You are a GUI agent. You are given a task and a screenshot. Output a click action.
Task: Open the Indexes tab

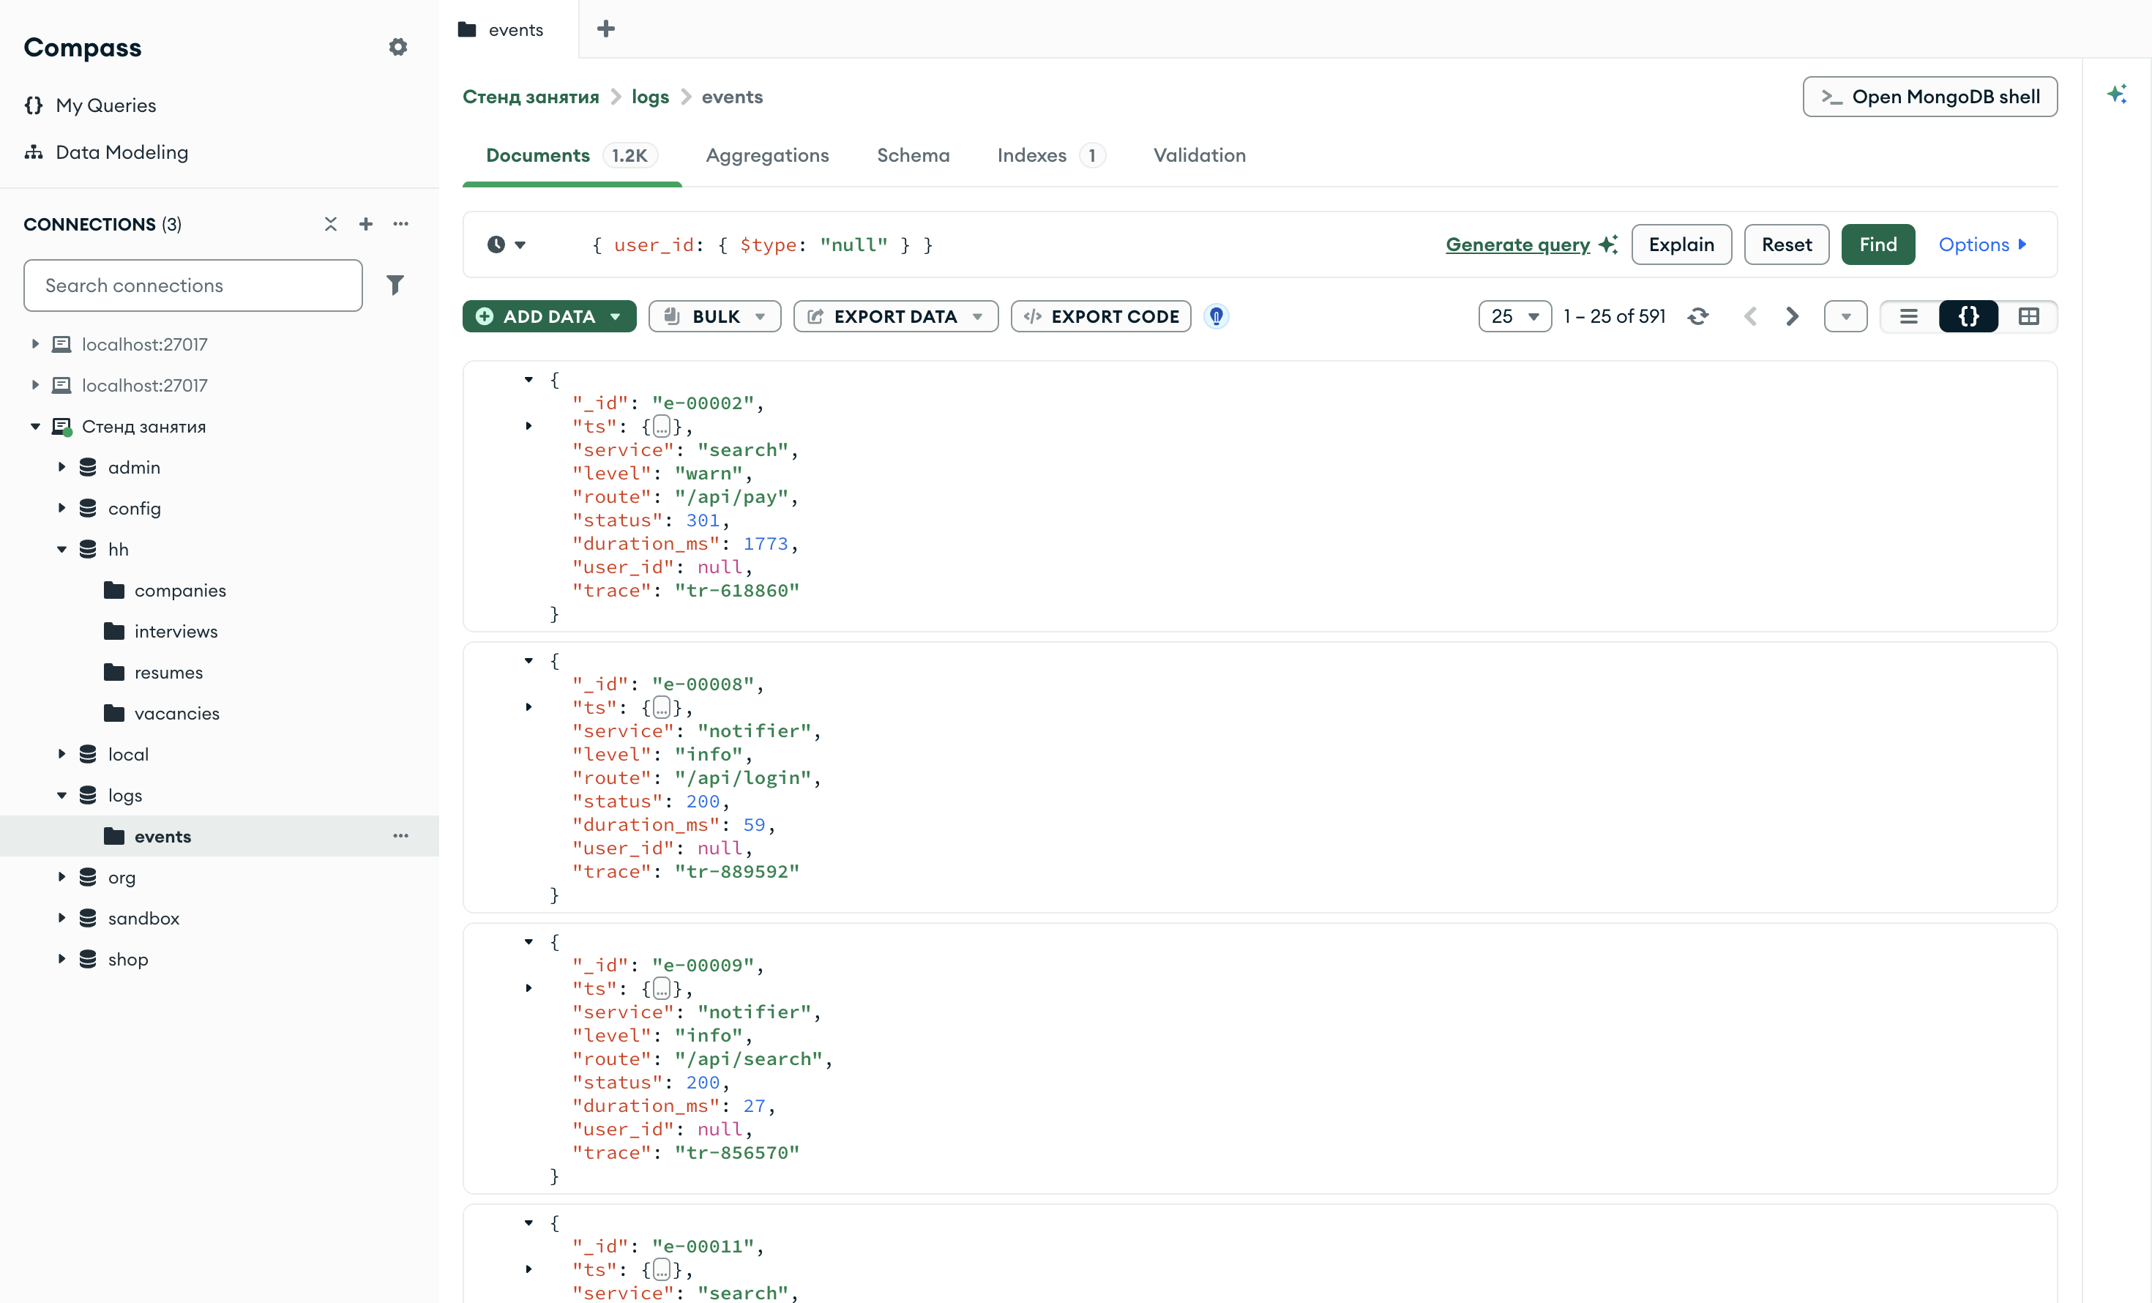[1050, 155]
